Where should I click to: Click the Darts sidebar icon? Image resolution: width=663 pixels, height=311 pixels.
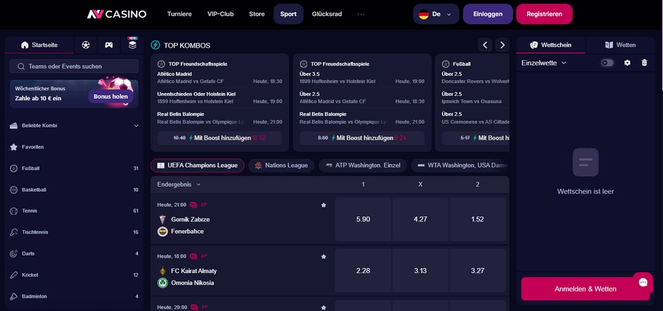click(x=14, y=254)
